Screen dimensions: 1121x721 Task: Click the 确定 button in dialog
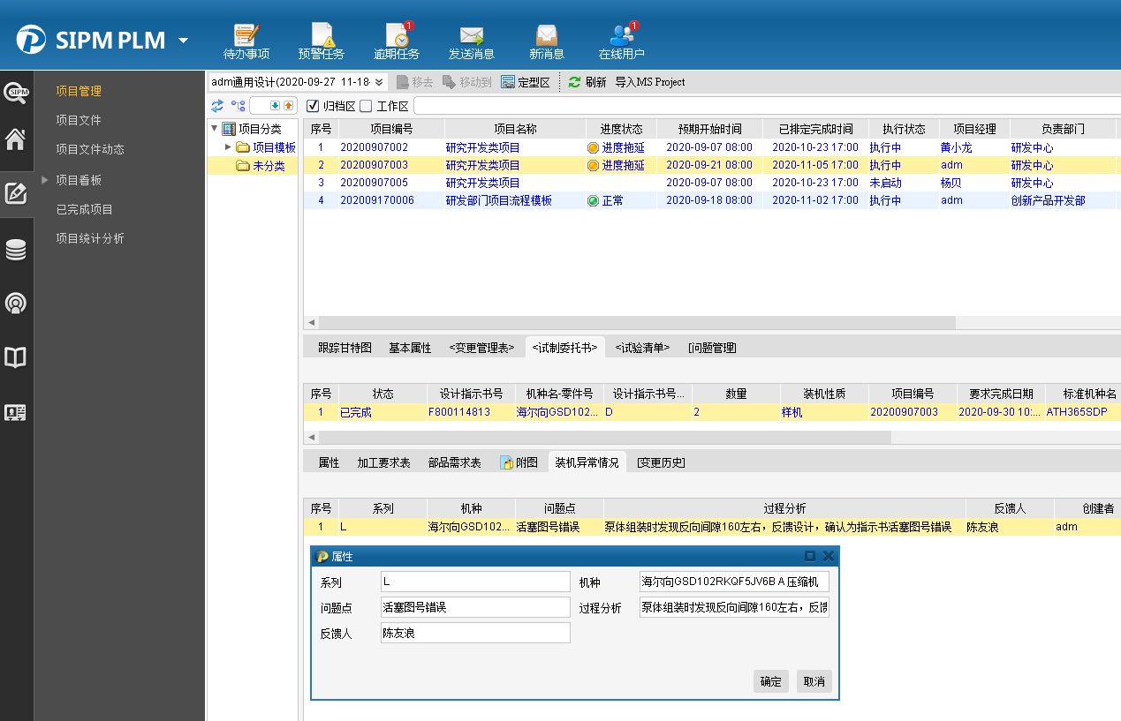(x=770, y=681)
